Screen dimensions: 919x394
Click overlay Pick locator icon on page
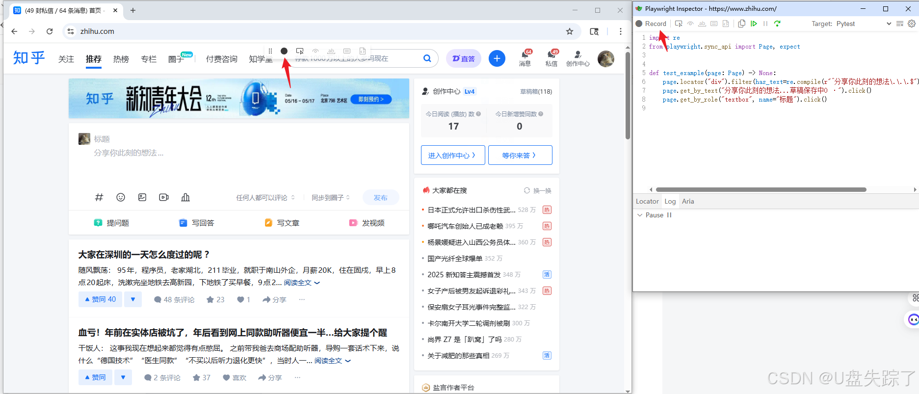pyautogui.click(x=300, y=51)
